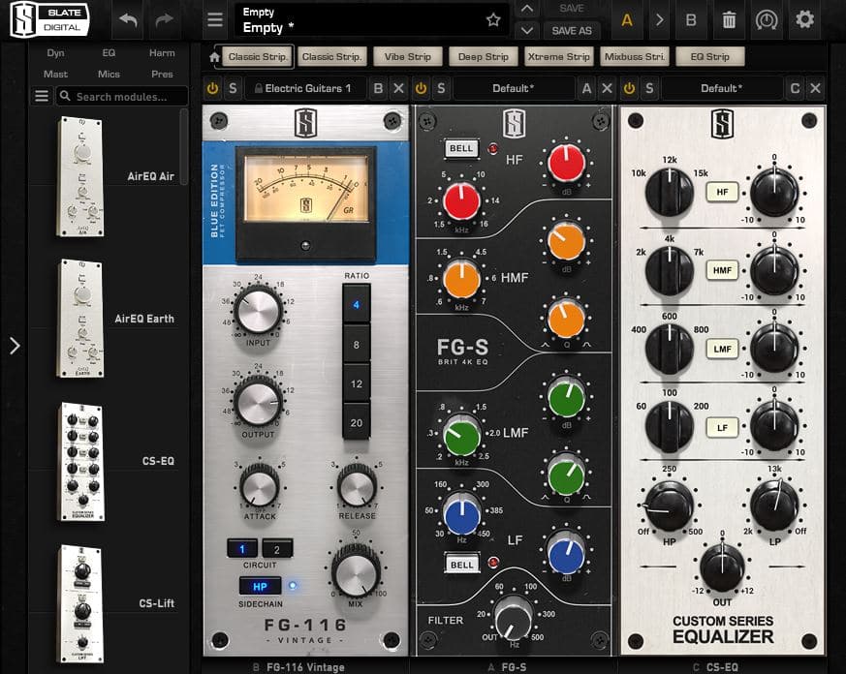846x674 pixels.
Task: Click the FG-116 MIX knob
Action: point(356,573)
